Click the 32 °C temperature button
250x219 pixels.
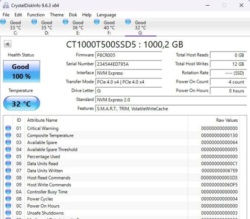tap(21, 103)
